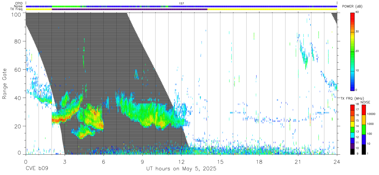The height and width of the screenshot is (175, 379).
Task: Click the 3 tick on the UT hours axis
Action: point(65,162)
